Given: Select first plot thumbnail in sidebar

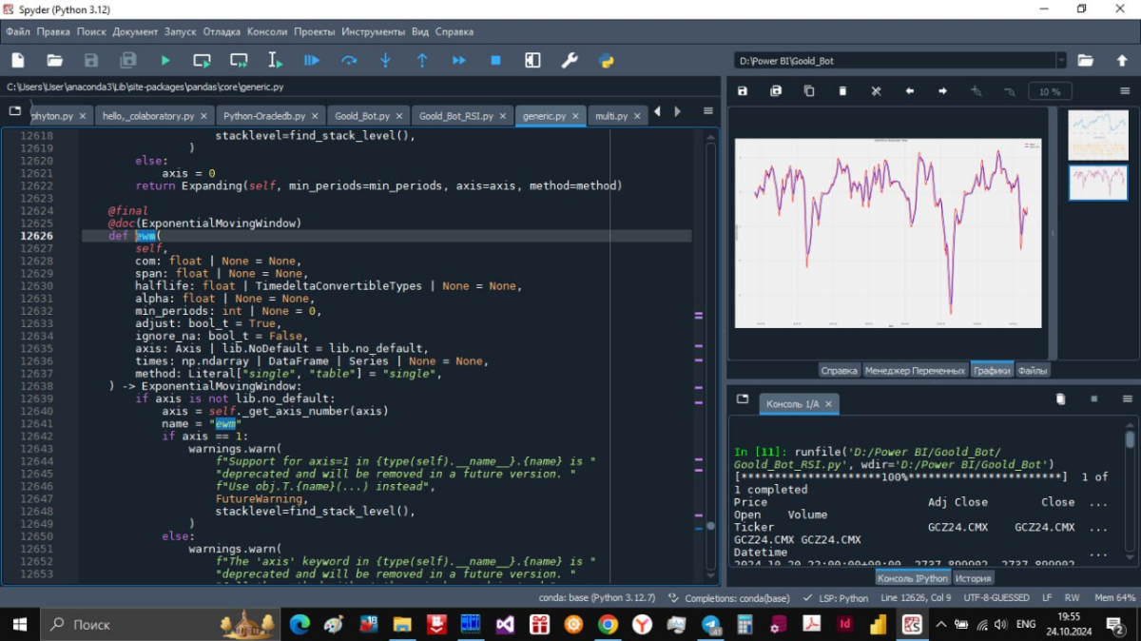Looking at the screenshot, I should tap(1097, 134).
